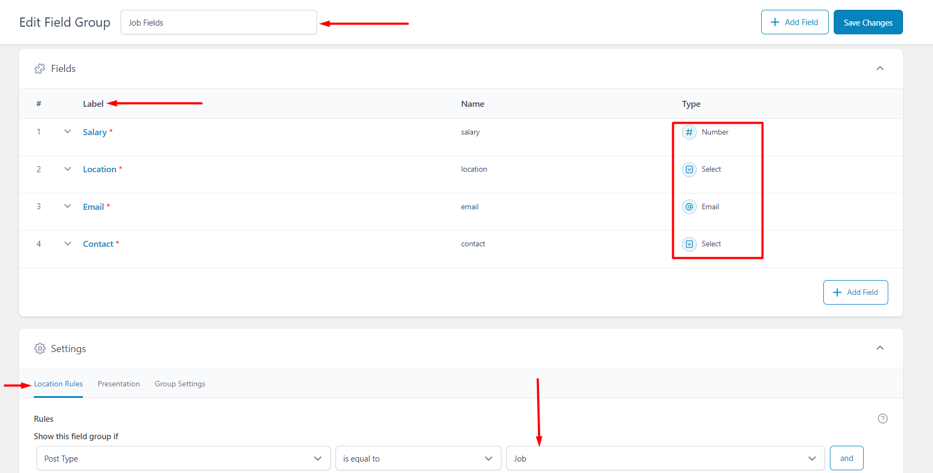Image resolution: width=933 pixels, height=473 pixels.
Task: Click the Email type at-sign icon
Action: click(689, 207)
